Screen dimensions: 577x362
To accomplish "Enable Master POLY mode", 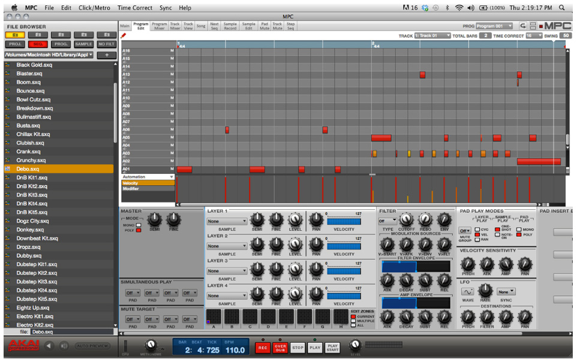I will [139, 230].
